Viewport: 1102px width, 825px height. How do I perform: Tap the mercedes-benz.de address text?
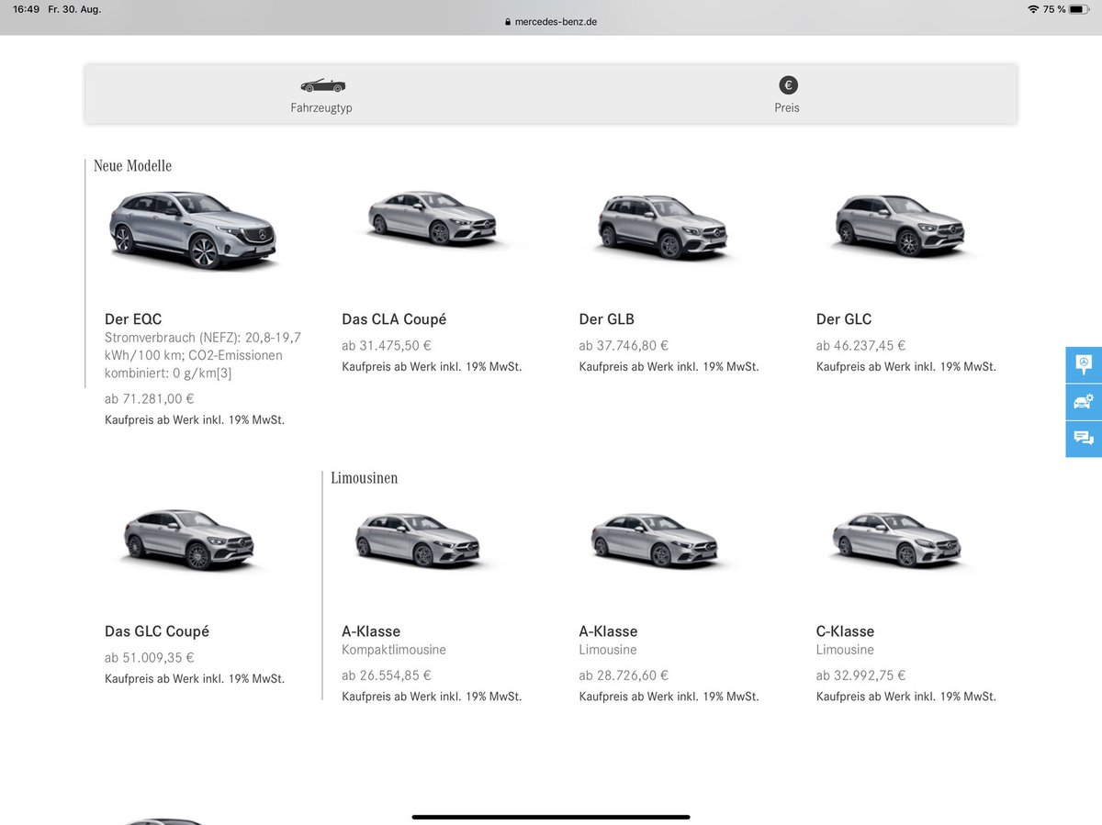coord(556,22)
